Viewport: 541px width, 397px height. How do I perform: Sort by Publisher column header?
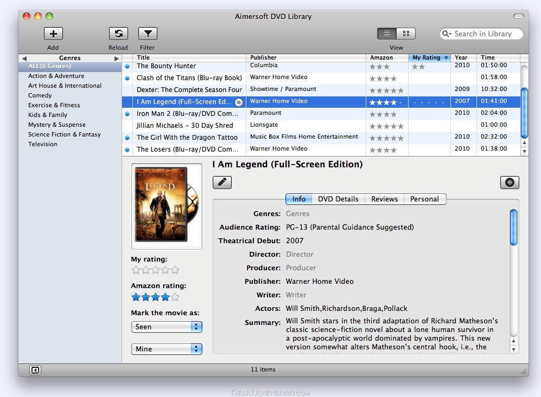pos(306,57)
